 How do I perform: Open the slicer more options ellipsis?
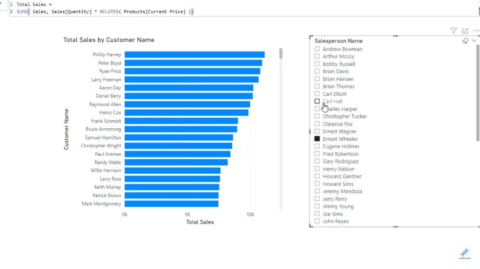[x=476, y=31]
